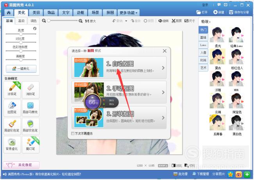Screen dimensions: 254x180
Task: Select the 人像 effects category
Action: (203, 52)
